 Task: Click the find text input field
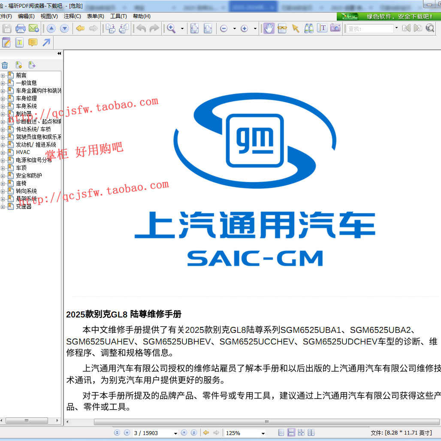pyautogui.click(x=370, y=28)
